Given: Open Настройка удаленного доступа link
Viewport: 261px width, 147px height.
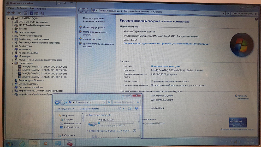Looking at the screenshot, I should click(x=95, y=33).
